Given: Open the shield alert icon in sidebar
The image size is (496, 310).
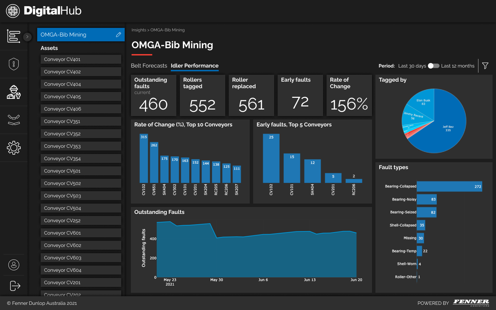Looking at the screenshot, I should tap(13, 64).
